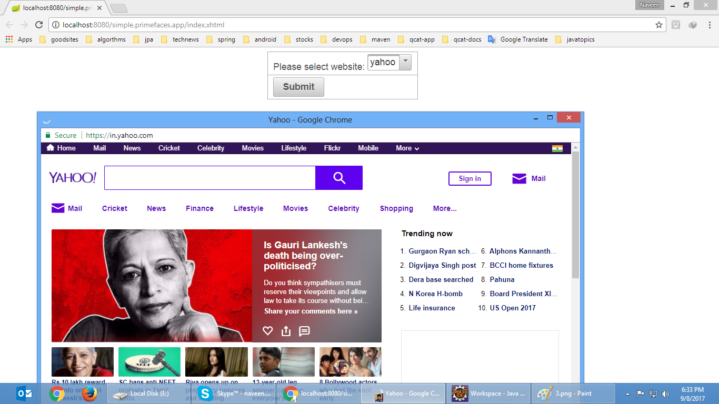Open the Google Translate bookmark
Image resolution: width=719 pixels, height=404 pixels.
coord(518,39)
